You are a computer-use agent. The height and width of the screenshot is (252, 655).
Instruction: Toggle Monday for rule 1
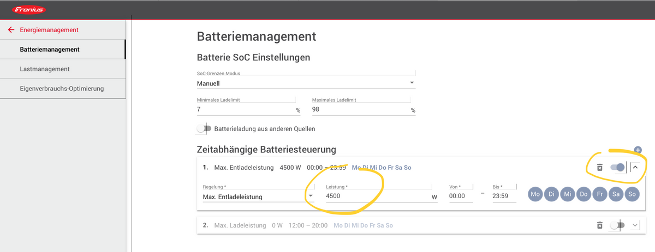536,194
